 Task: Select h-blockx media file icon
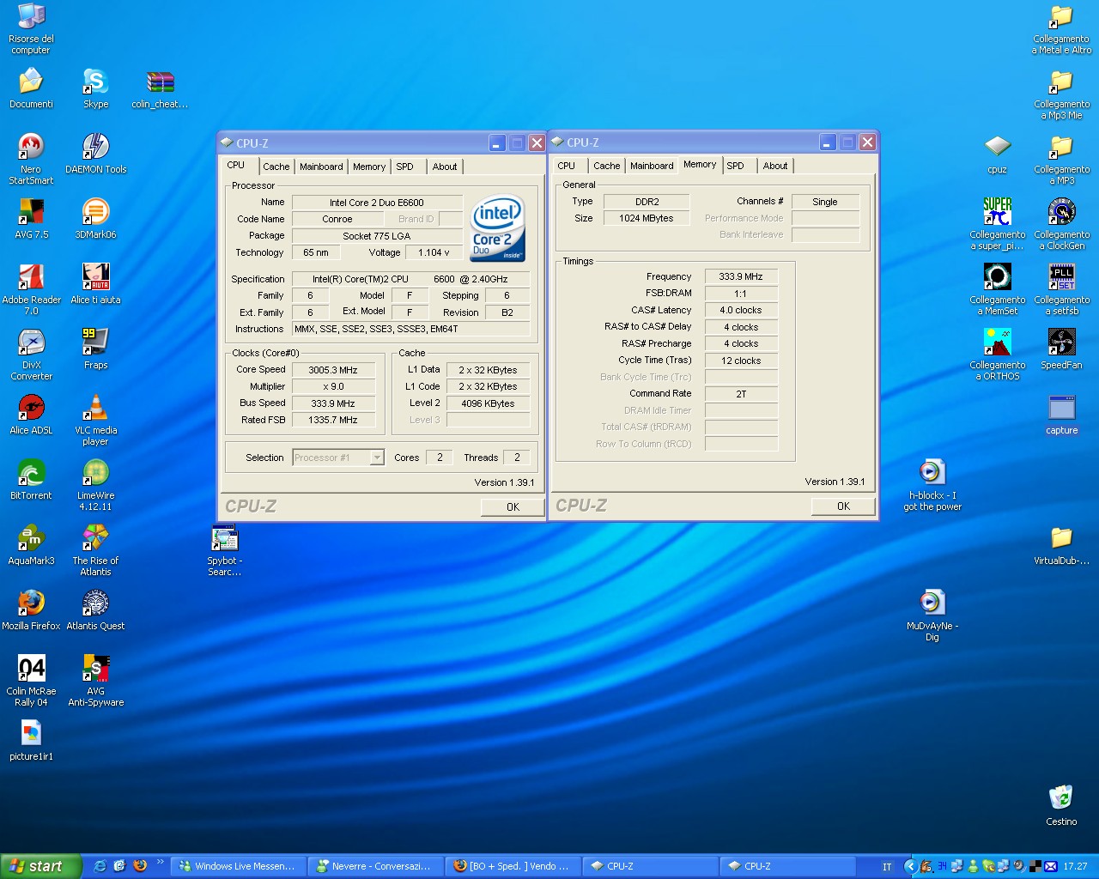(x=932, y=473)
